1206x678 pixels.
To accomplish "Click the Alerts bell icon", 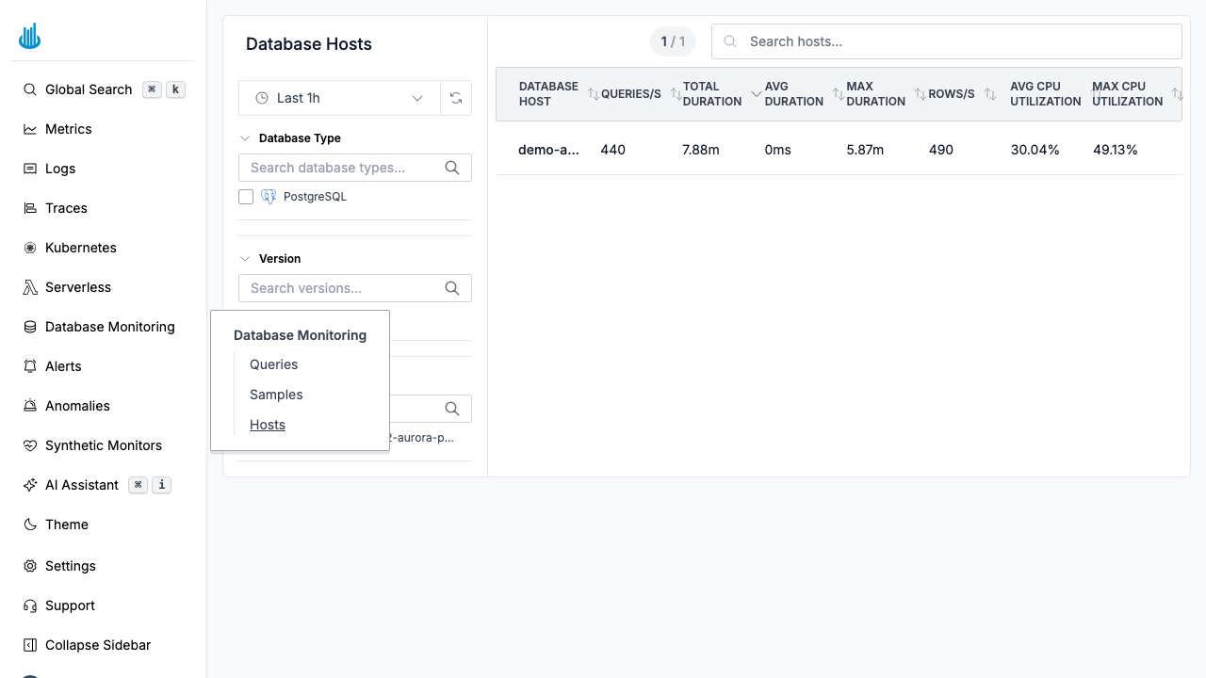I will (29, 366).
